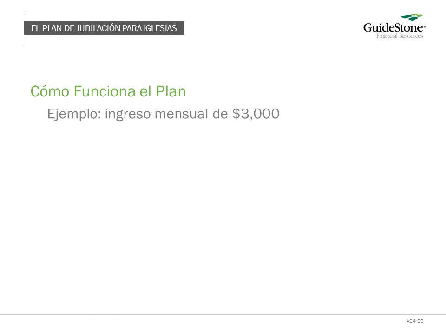Click the $3,000 amount in the subtitle
Viewport: 446px width, 334px height.
256,114
